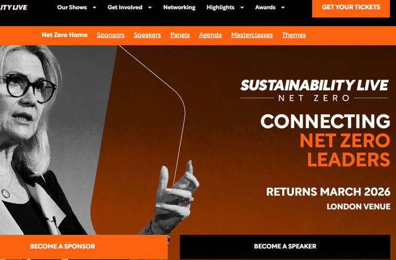The image size is (396, 260).
Task: Open the Networking menu item
Action: pyautogui.click(x=179, y=7)
